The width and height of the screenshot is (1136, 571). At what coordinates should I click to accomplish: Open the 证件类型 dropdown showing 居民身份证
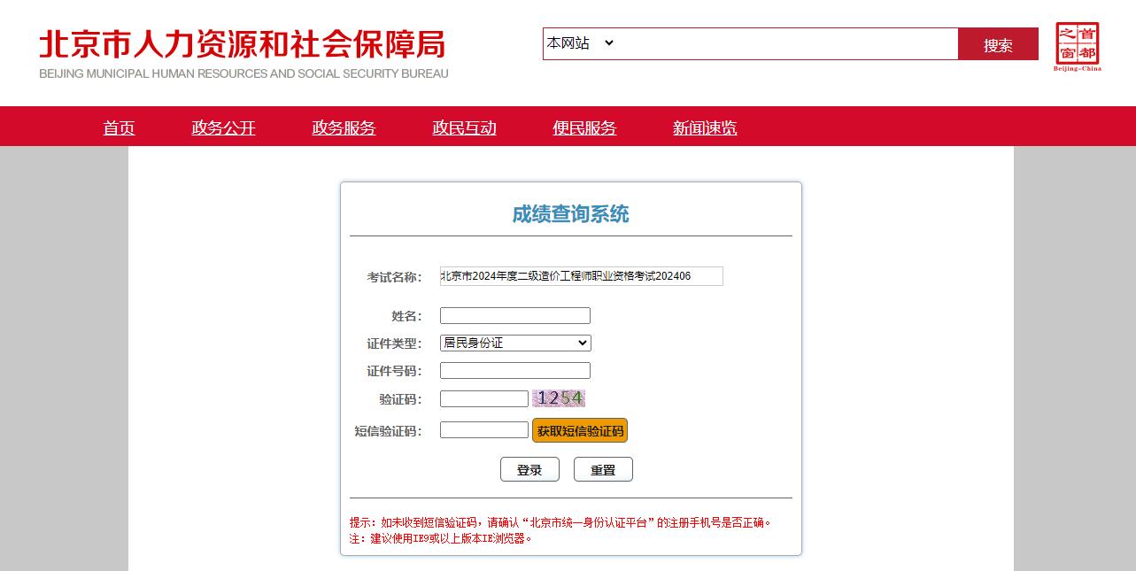click(514, 343)
